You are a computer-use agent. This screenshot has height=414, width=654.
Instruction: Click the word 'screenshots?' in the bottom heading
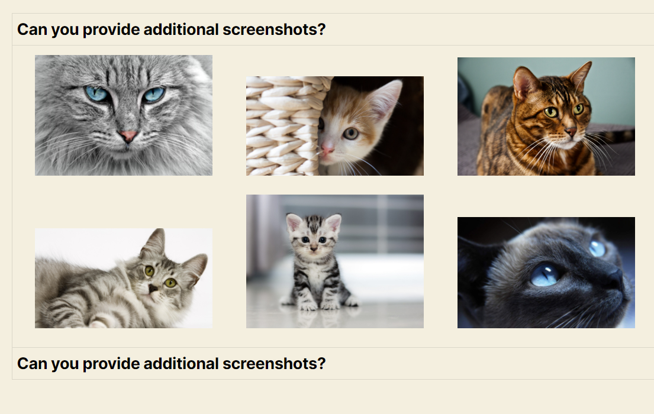(274, 364)
